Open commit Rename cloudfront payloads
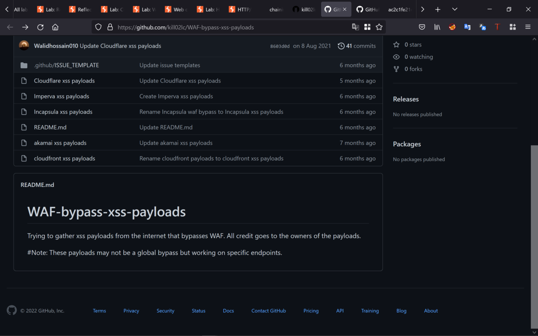This screenshot has width=538, height=336. [x=211, y=158]
